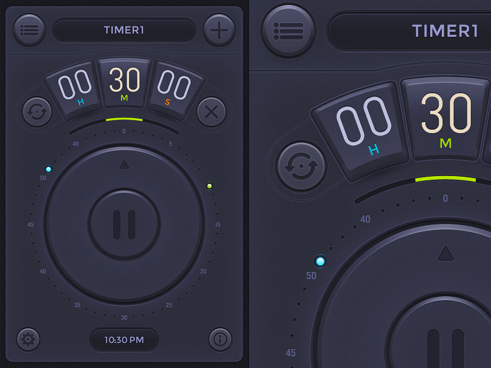491x368 pixels.
Task: Click the 15 mark on the left dial
Action: point(218,224)
